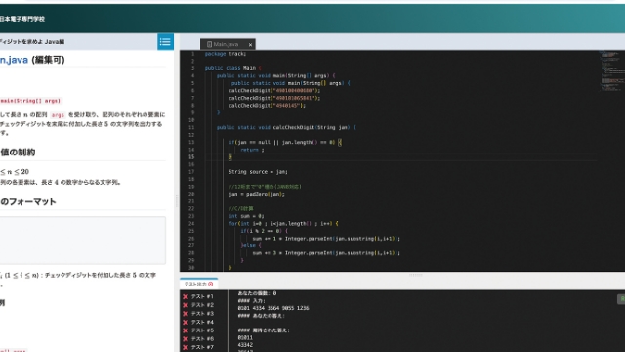Open the hamburger list menu icon

pos(165,41)
